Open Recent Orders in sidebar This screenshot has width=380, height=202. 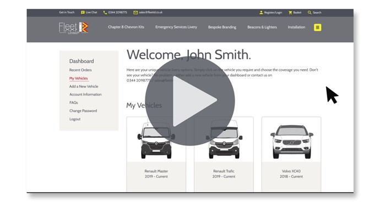point(80,70)
